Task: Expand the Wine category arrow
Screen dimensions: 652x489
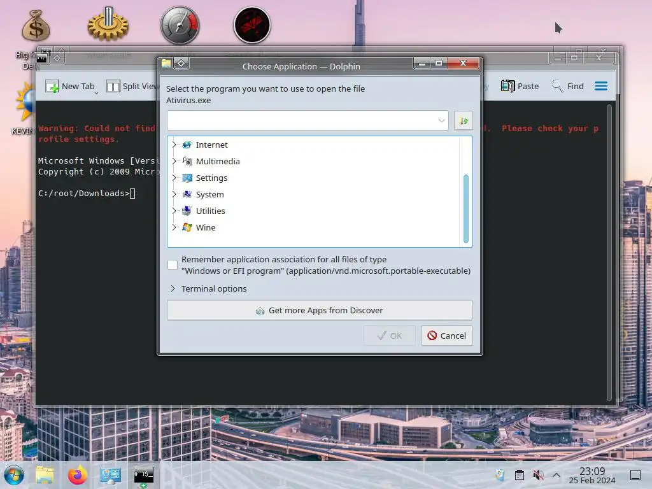Action: click(x=174, y=227)
